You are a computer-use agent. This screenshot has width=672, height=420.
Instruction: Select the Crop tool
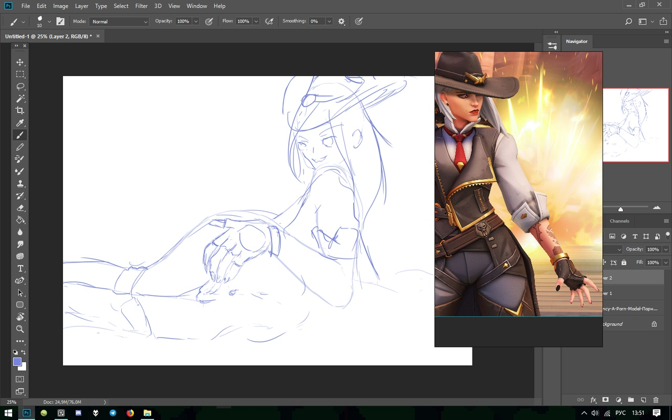pos(20,110)
